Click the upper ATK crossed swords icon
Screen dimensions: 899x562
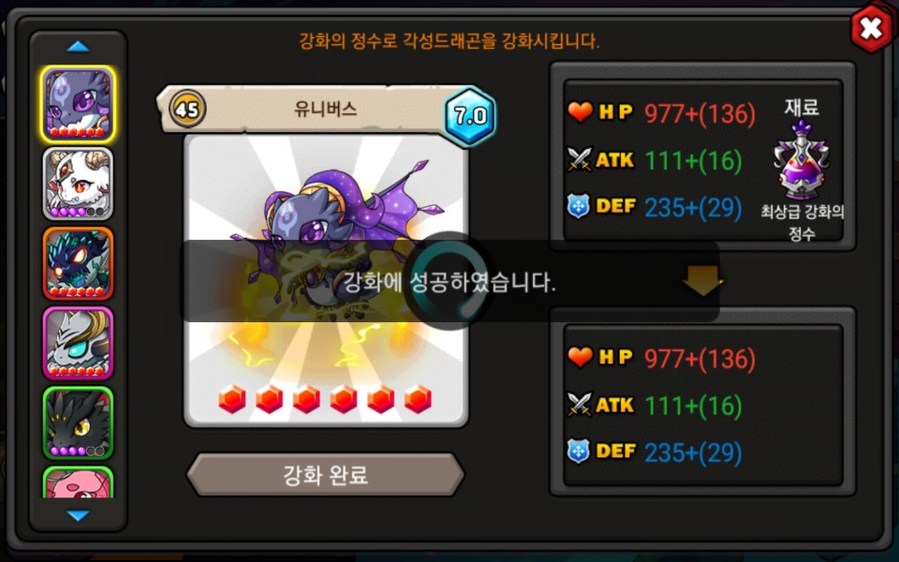(579, 159)
